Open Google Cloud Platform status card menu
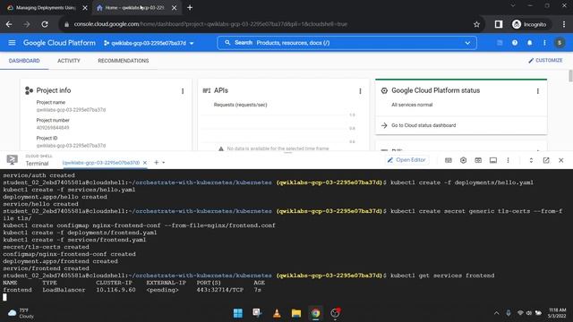 (538, 91)
